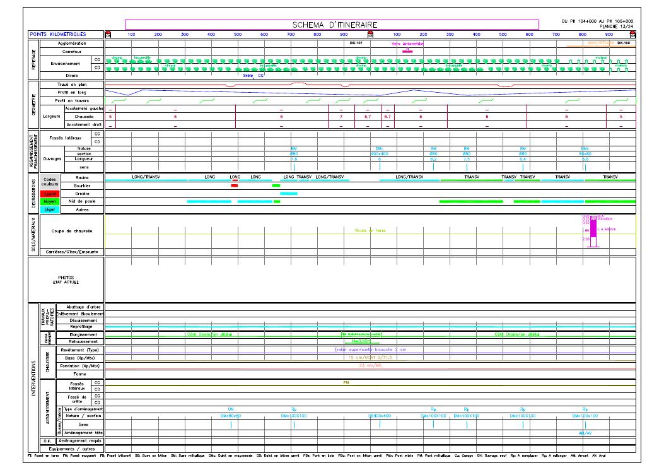Click the cyan Ornière degradation bar

point(289,193)
